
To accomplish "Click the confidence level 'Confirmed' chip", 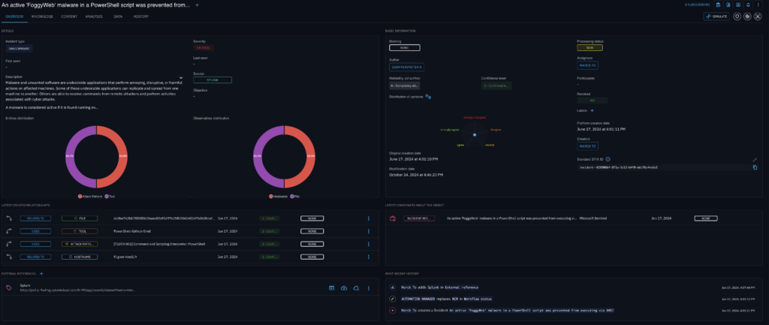I will pyautogui.click(x=496, y=86).
